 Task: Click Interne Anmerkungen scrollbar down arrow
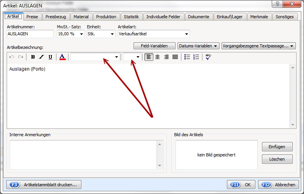click(x=160, y=165)
